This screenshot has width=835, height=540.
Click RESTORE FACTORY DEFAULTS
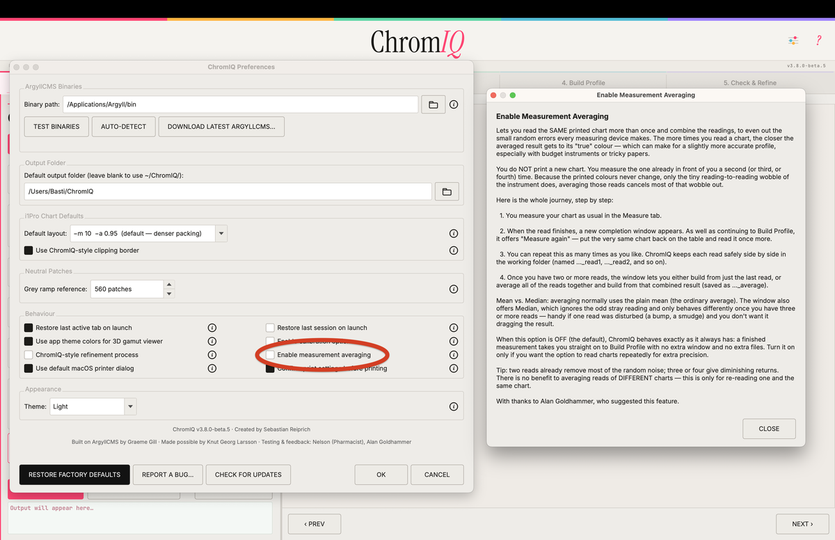(74, 475)
